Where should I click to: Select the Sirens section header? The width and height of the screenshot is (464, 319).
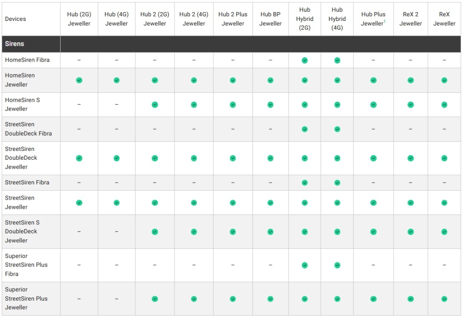point(15,44)
